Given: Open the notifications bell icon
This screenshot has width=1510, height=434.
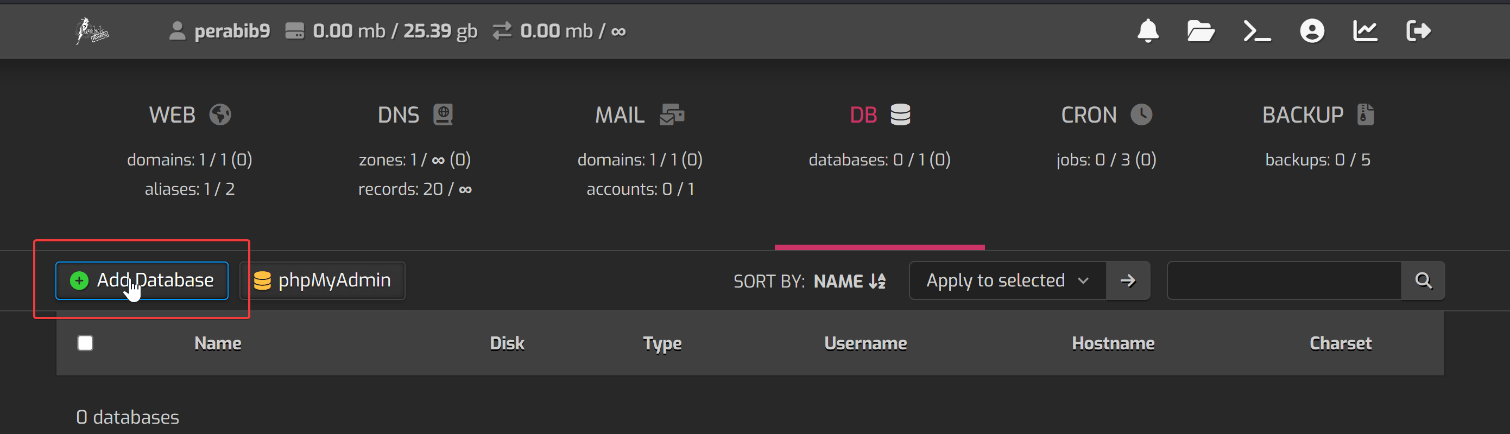Looking at the screenshot, I should (x=1147, y=31).
